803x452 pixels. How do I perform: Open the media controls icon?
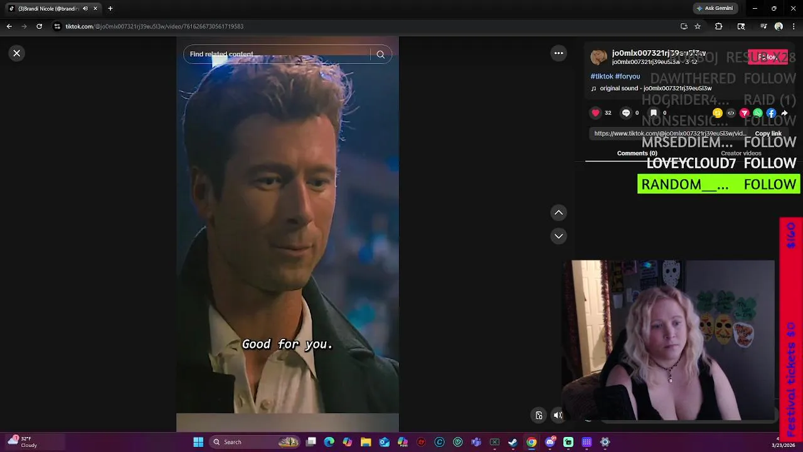tap(763, 26)
